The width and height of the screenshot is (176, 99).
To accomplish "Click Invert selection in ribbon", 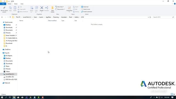I will [87, 12].
